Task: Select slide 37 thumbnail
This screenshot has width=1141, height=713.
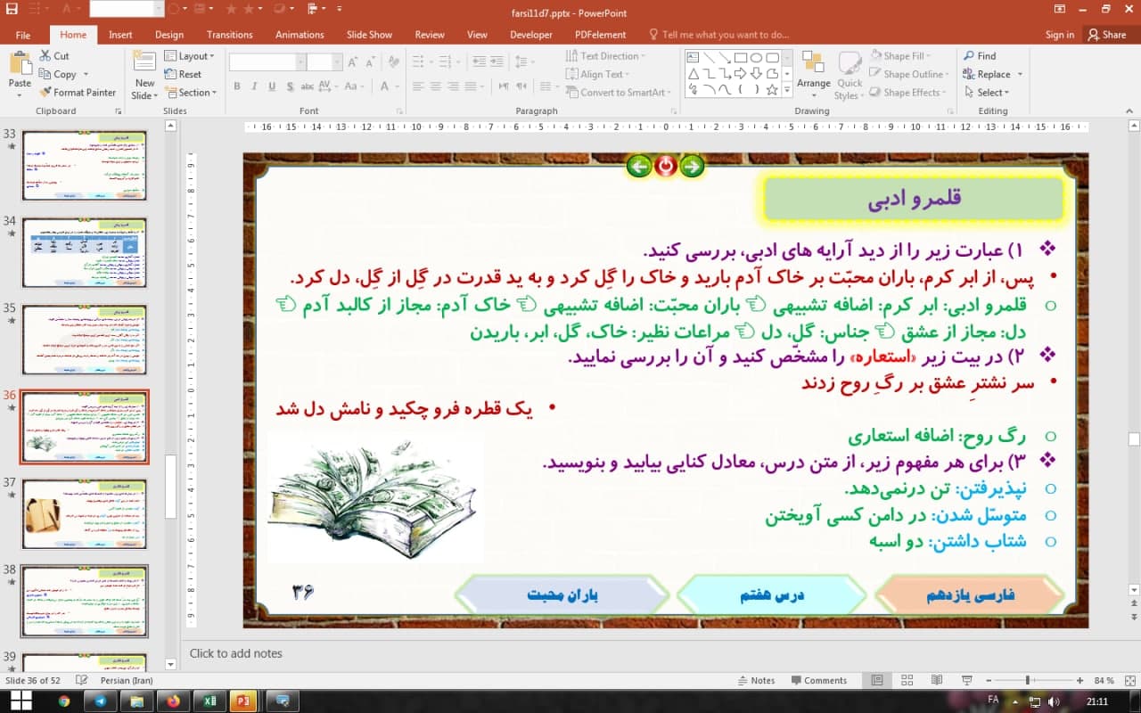Action: coord(85,513)
